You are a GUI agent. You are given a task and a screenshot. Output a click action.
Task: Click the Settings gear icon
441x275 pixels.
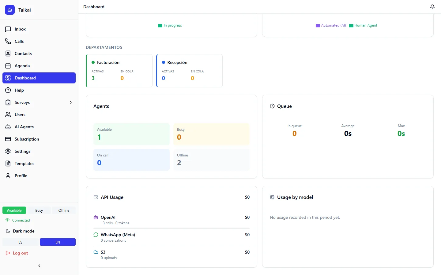(8, 151)
